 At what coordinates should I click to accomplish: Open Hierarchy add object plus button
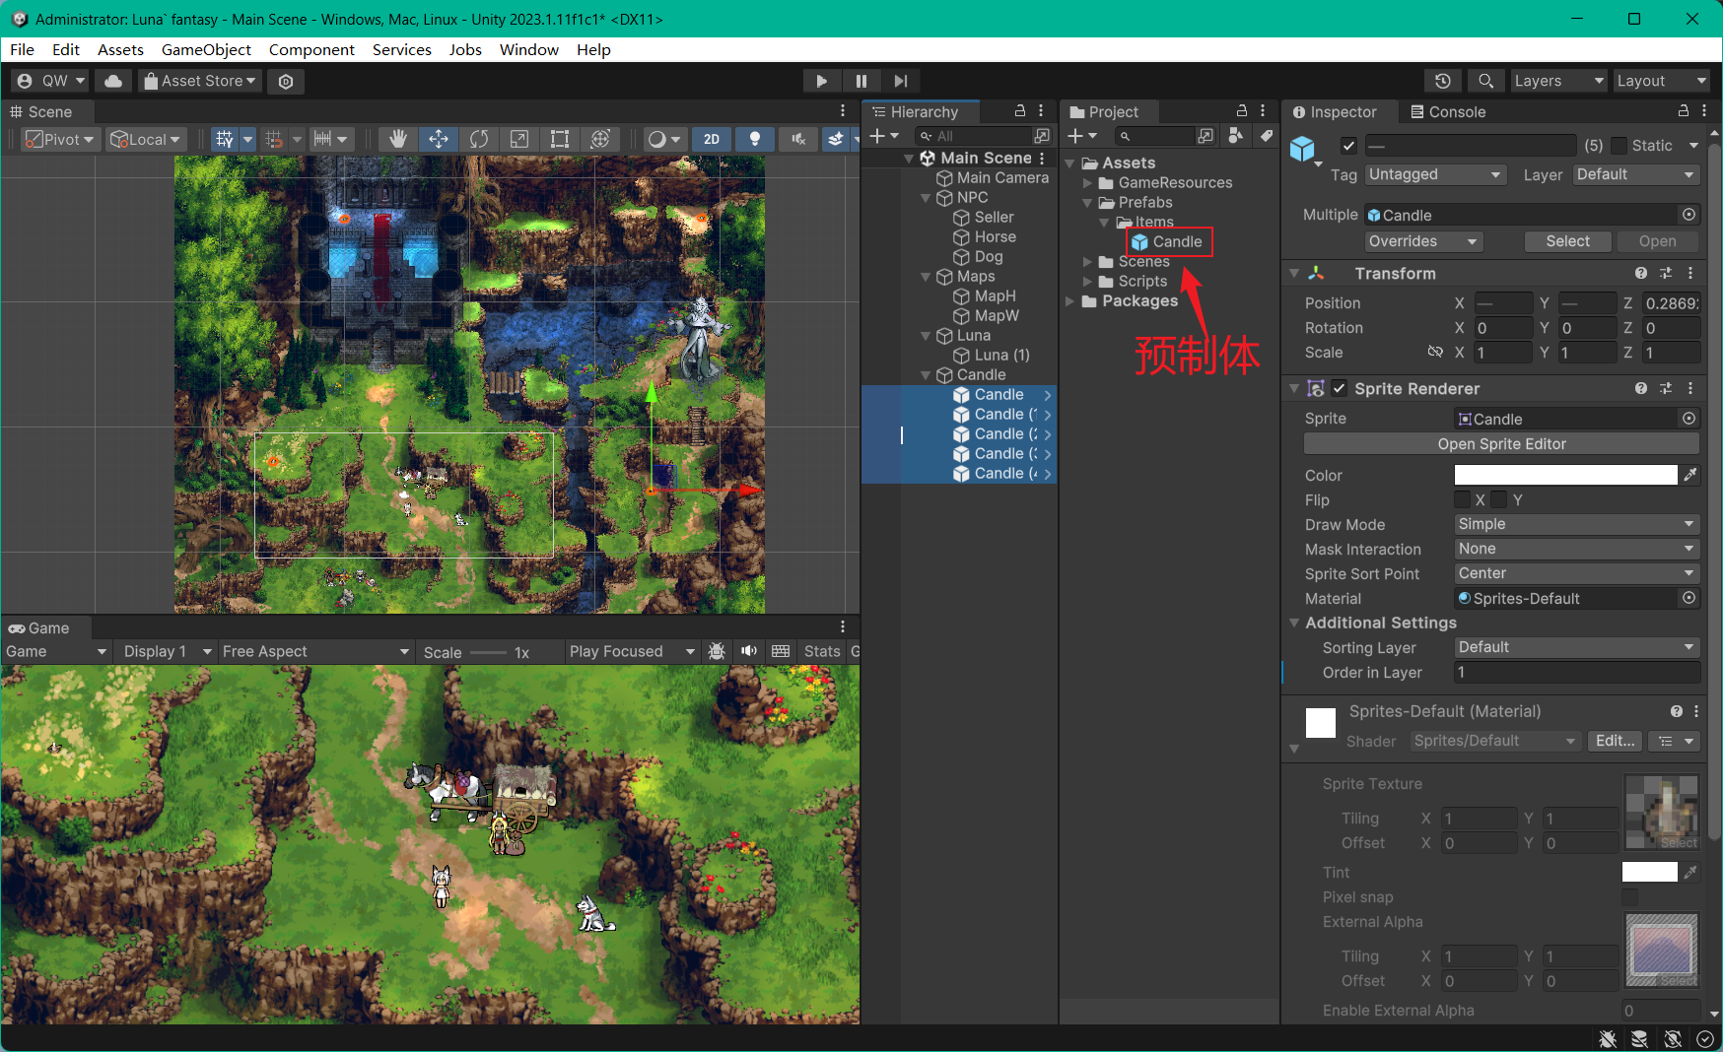tap(884, 136)
